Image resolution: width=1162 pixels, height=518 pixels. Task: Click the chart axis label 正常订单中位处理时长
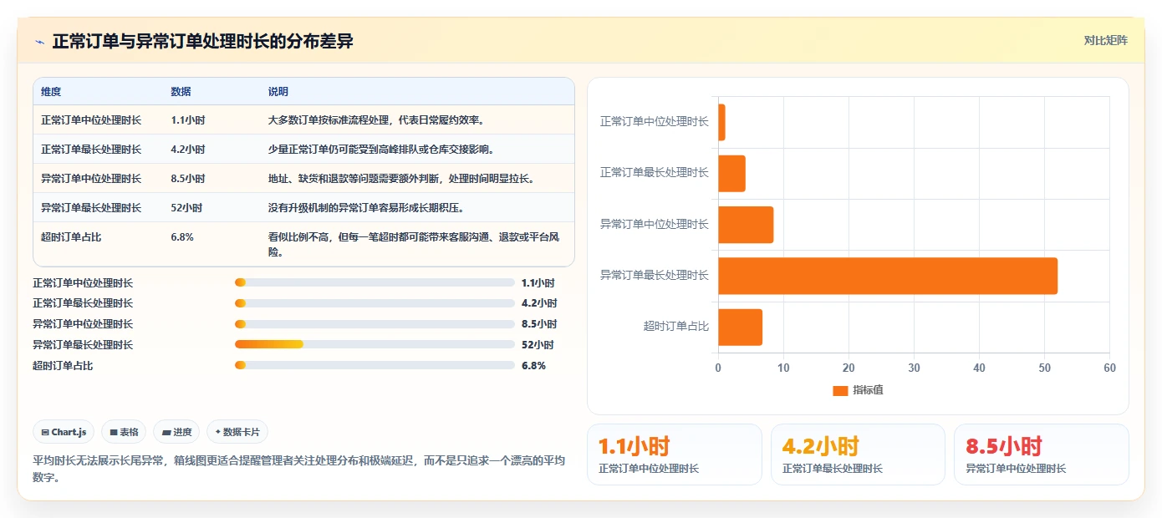click(655, 122)
